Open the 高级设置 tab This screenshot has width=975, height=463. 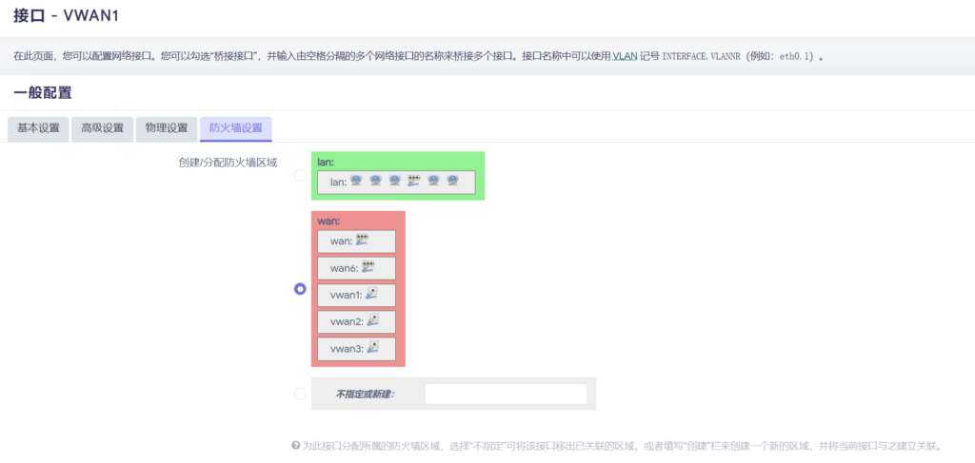point(103,128)
